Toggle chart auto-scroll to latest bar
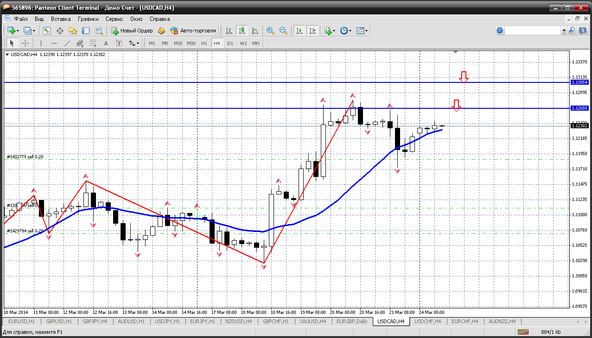This screenshot has width=592, height=338. pyautogui.click(x=299, y=31)
